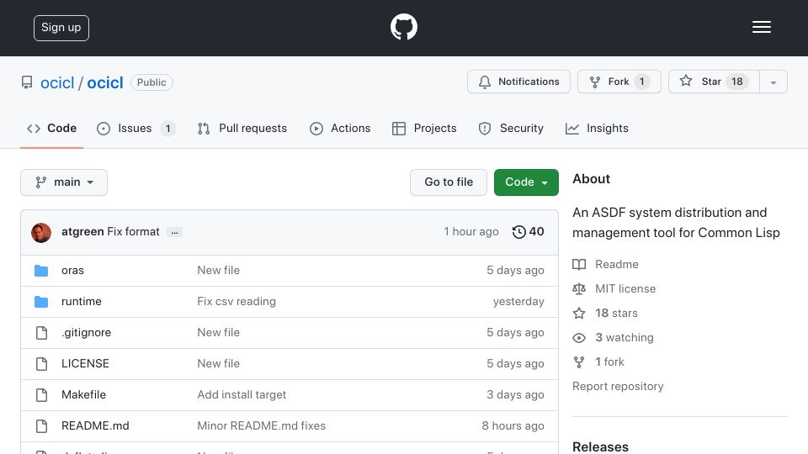Click the star icon beside 18 stars

(579, 314)
